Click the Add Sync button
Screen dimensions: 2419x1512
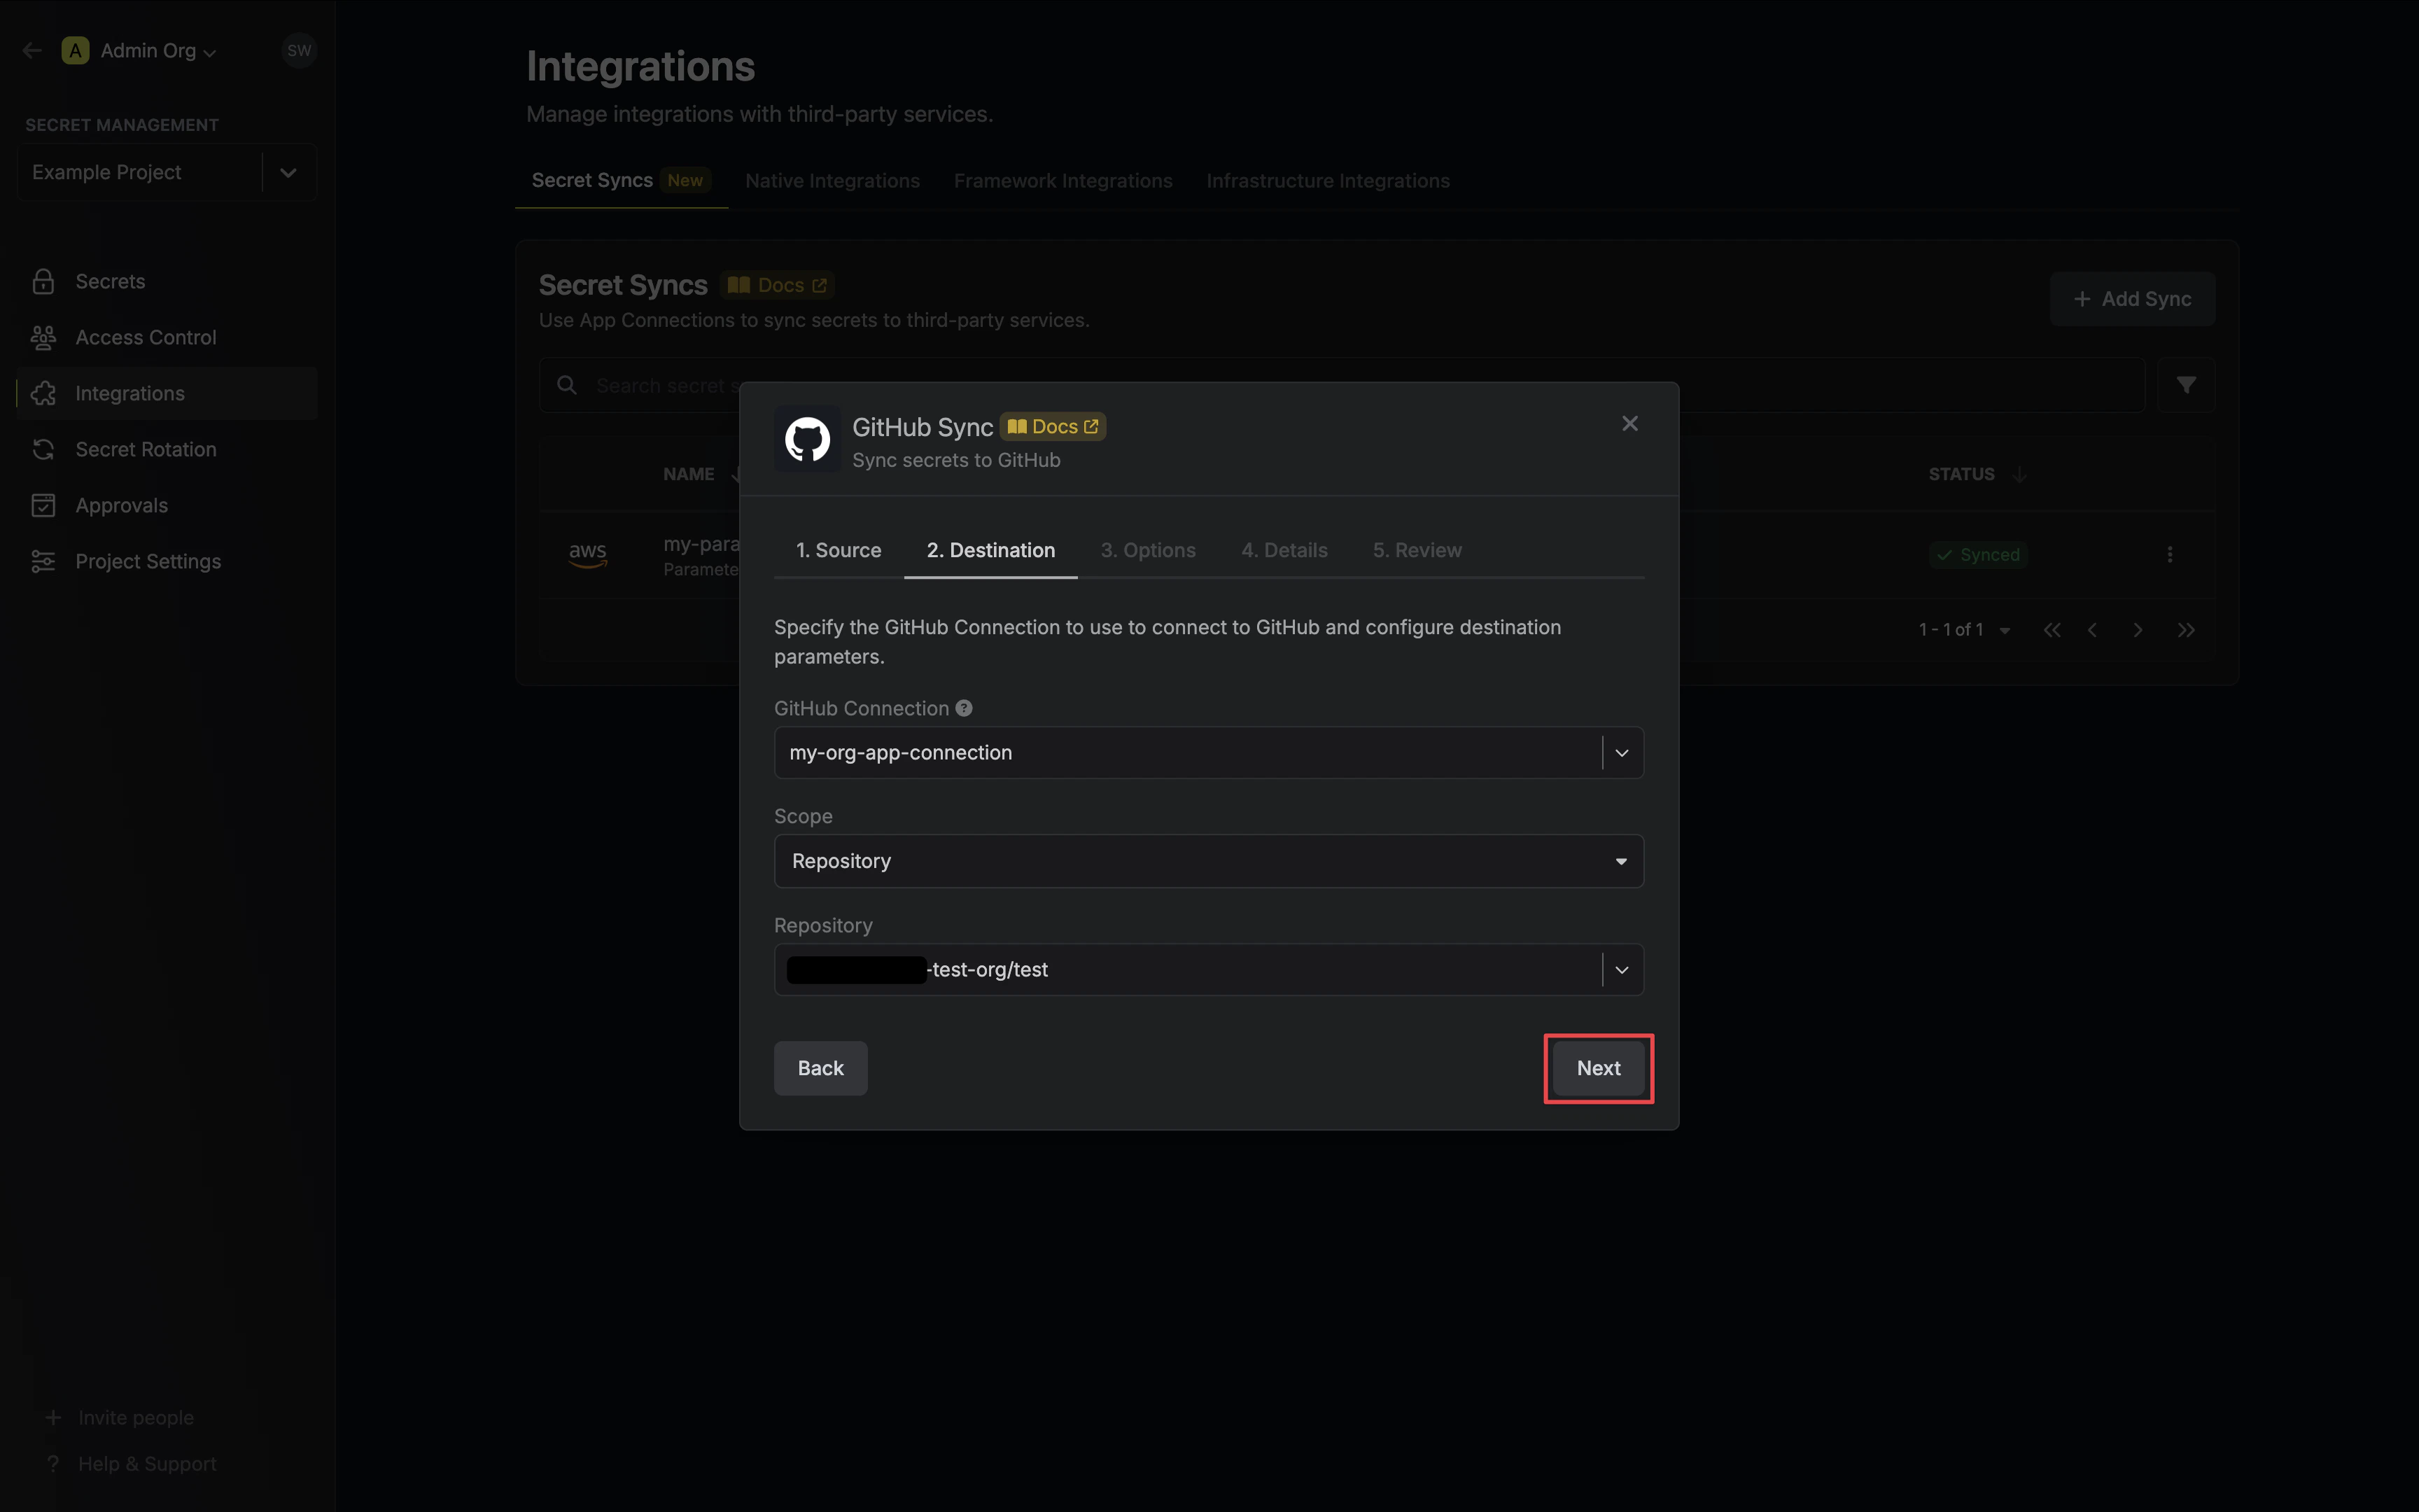click(x=2132, y=299)
